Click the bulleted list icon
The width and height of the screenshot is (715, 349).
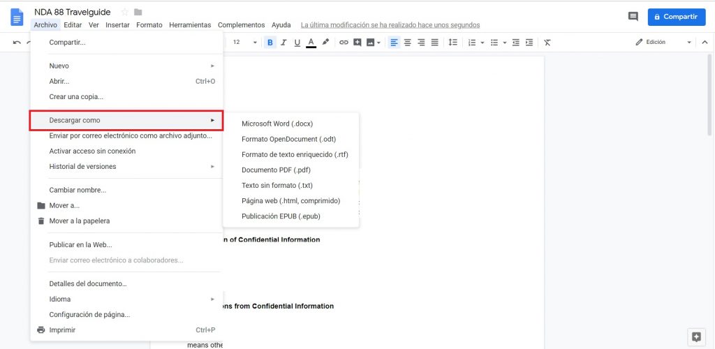494,43
